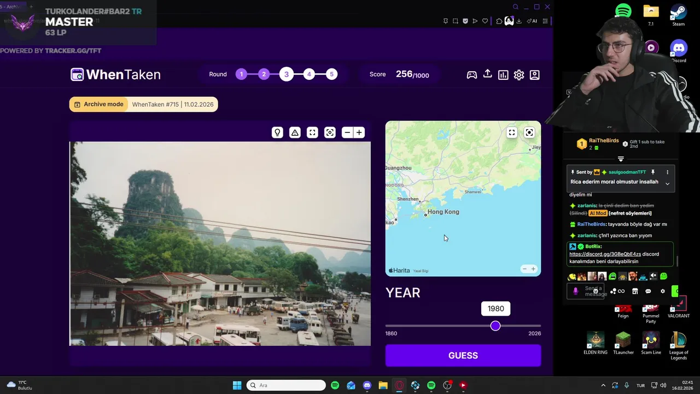700x394 pixels.
Task: Zoom in the map with the small plus
Action: click(x=533, y=269)
